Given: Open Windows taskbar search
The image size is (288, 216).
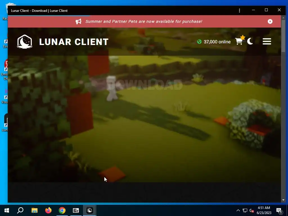Looking at the screenshot, I should [20, 210].
